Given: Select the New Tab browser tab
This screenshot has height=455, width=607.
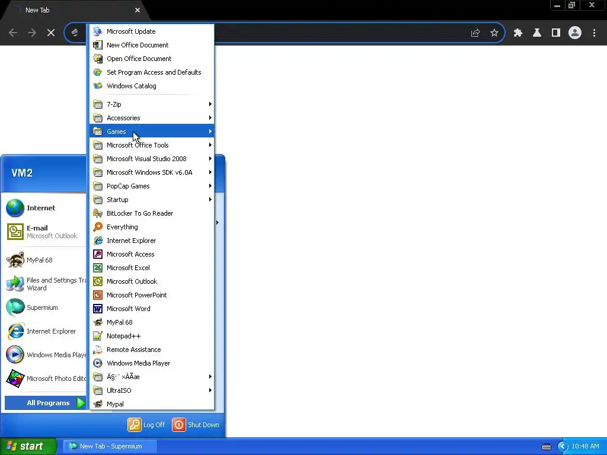Looking at the screenshot, I should click(x=75, y=11).
